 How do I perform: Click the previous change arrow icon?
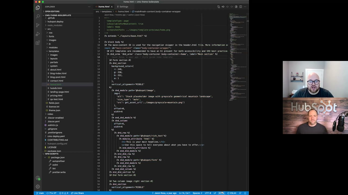tap(223, 7)
